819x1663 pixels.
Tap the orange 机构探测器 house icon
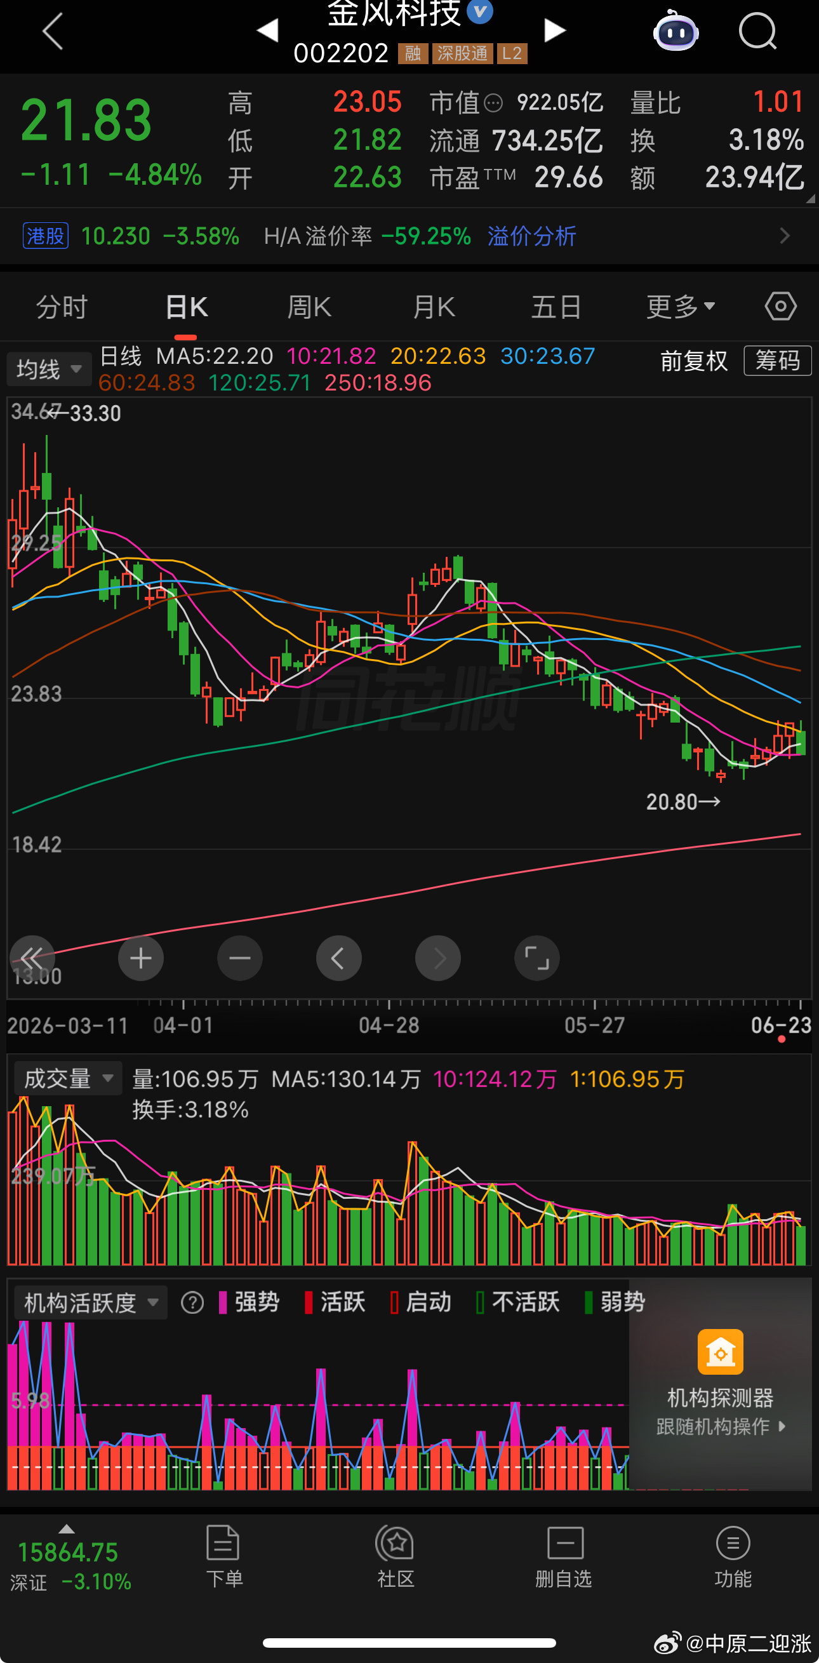[720, 1352]
